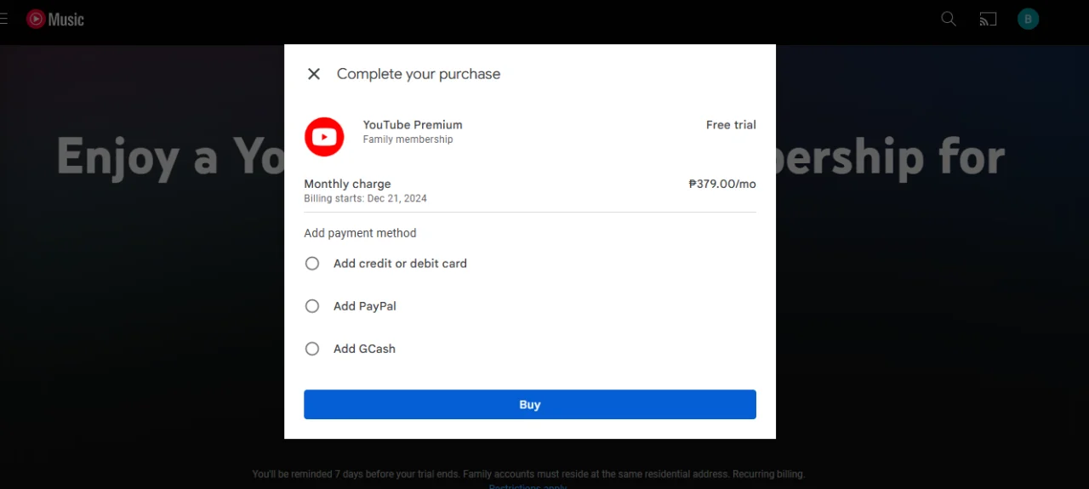Open the Restrictions apply link
Viewport: 1089px width, 489px height.
[x=527, y=486]
